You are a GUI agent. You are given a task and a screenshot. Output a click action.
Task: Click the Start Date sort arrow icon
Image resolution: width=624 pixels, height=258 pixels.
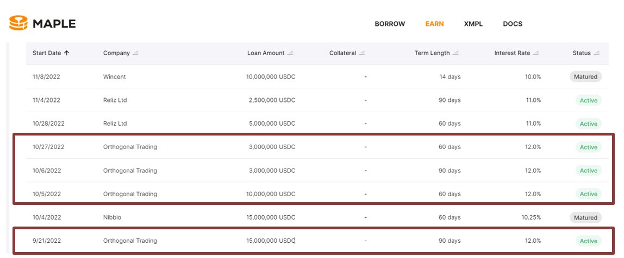66,53
